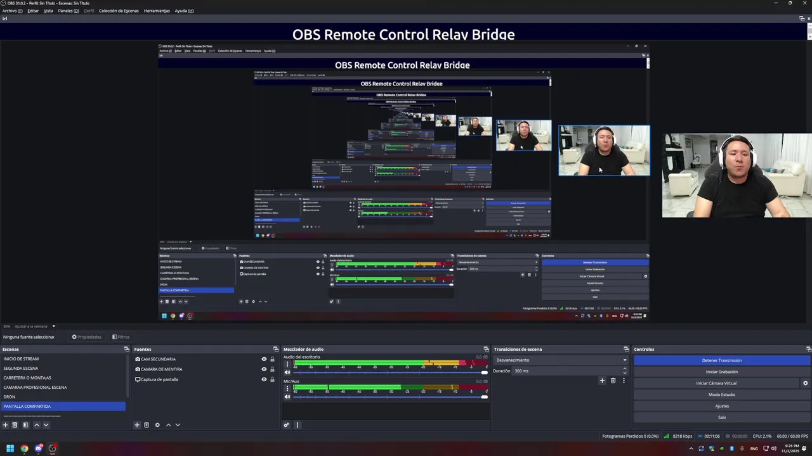Screen dimensions: 812x456
Task: Open scene filters icon in Escenas toolbar
Action: pyautogui.click(x=25, y=425)
